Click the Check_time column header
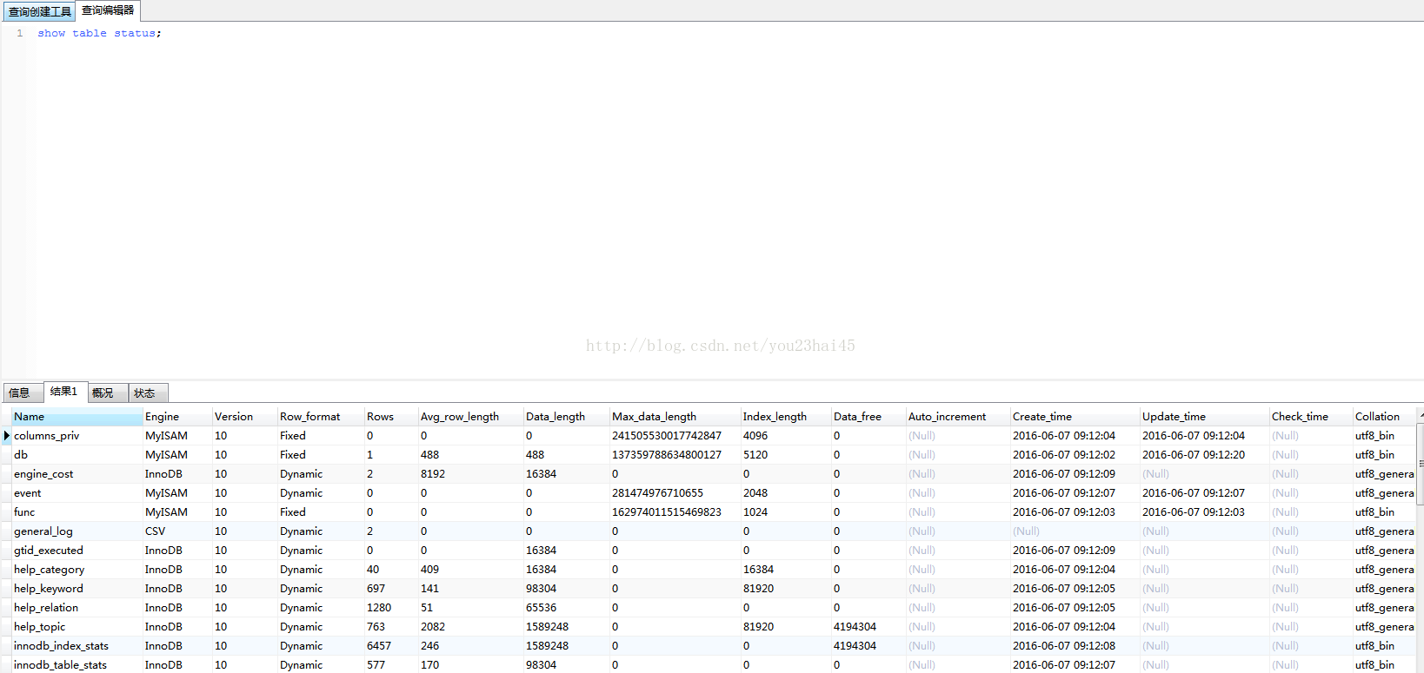 [1311, 417]
